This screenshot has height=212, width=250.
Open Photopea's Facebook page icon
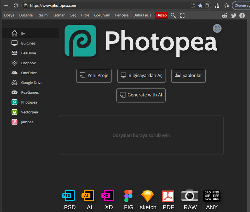click(x=242, y=15)
